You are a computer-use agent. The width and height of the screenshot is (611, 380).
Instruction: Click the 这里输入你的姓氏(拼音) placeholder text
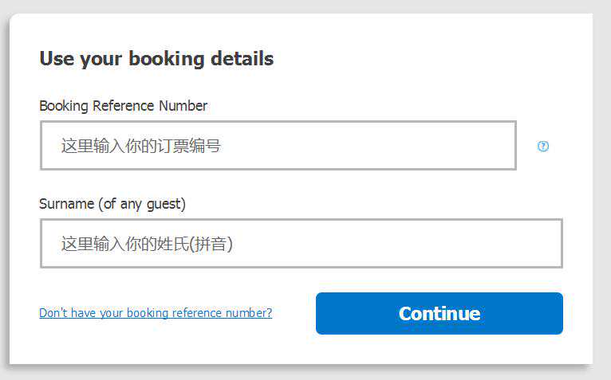[147, 244]
